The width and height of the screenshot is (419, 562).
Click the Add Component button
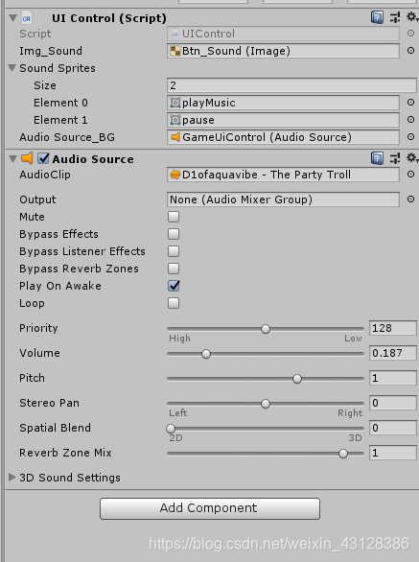[x=210, y=508]
